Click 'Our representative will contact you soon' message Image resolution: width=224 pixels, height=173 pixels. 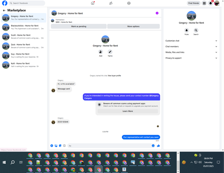tap(141, 137)
